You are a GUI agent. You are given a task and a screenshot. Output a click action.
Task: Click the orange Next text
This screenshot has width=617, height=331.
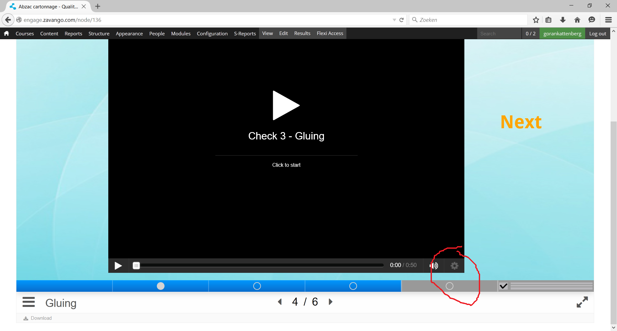click(x=521, y=122)
